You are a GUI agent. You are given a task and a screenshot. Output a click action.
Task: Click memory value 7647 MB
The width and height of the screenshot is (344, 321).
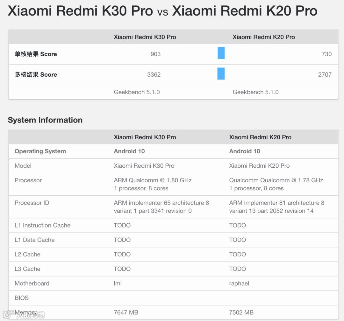click(x=126, y=312)
